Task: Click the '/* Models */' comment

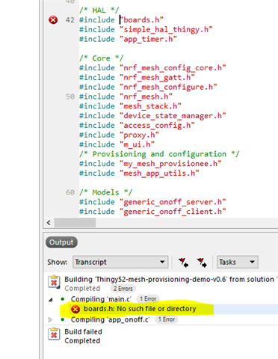Action: point(106,192)
